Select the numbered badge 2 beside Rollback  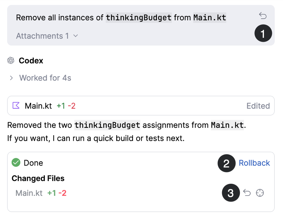[226, 163]
